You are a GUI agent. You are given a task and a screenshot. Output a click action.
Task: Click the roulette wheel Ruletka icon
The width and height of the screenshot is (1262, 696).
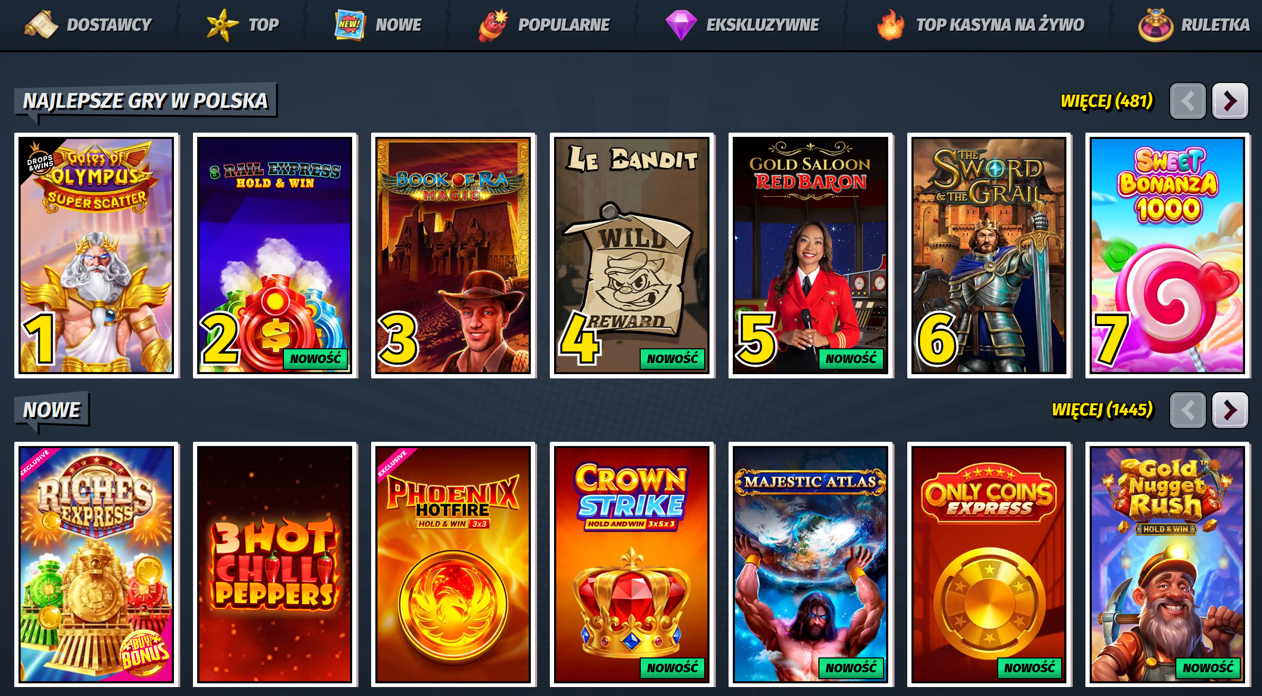point(1155,25)
